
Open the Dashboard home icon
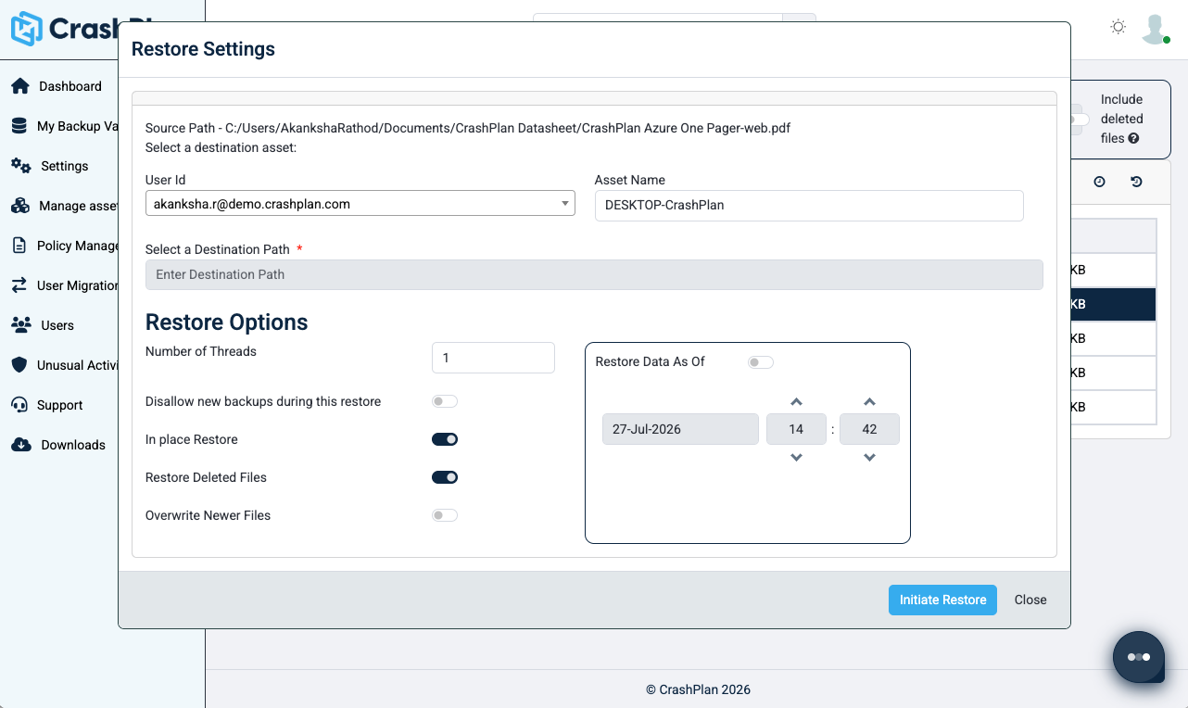tap(19, 86)
